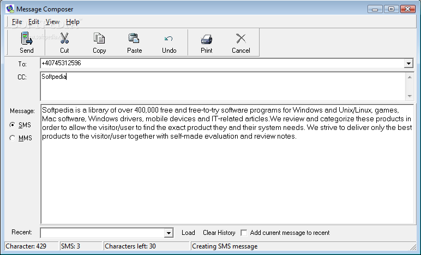Select the MMS radio button
This screenshot has width=421, height=255.
point(13,138)
